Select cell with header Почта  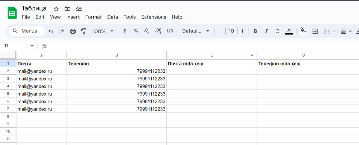(x=42, y=63)
